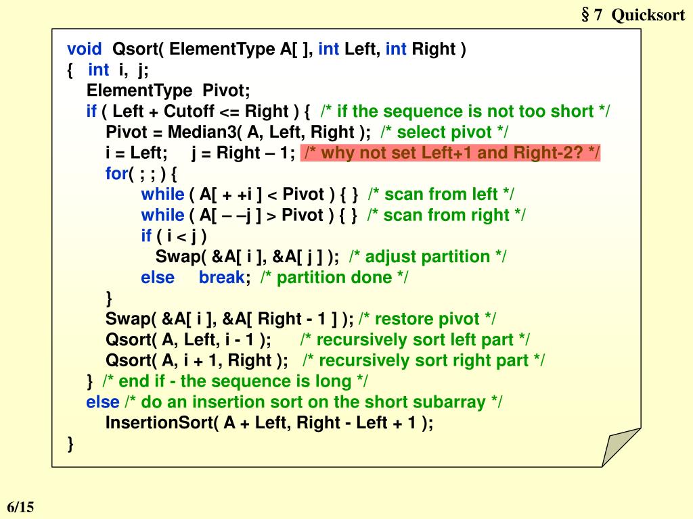Image resolution: width=693 pixels, height=519 pixels.
Task: Click the highlighted 'why not set Left+1 and Right-2?' comment
Action: click(x=450, y=153)
